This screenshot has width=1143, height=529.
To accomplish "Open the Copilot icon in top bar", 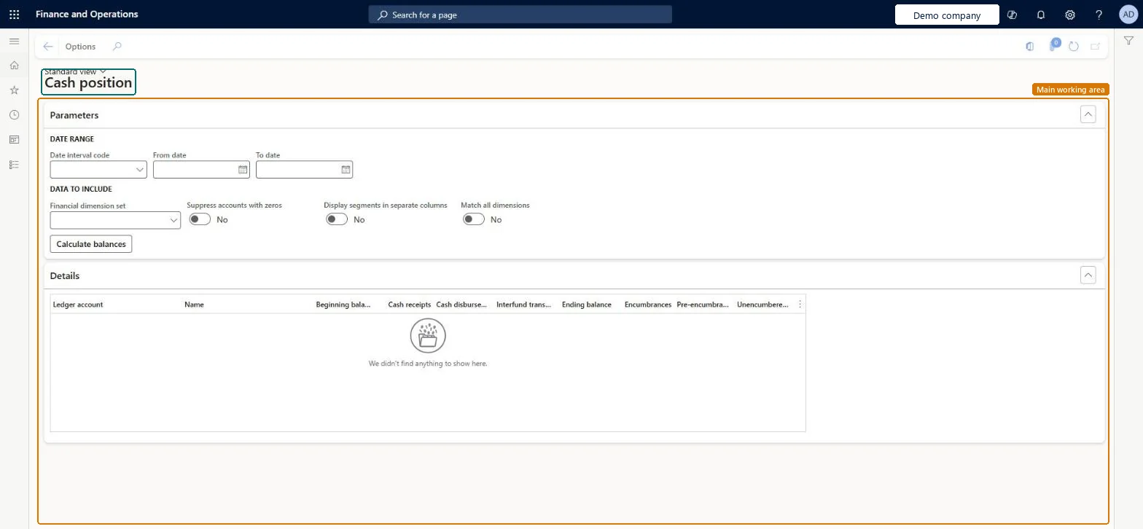I will pyautogui.click(x=1012, y=15).
